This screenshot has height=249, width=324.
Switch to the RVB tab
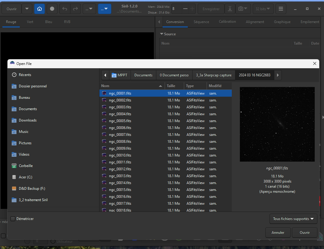67,22
